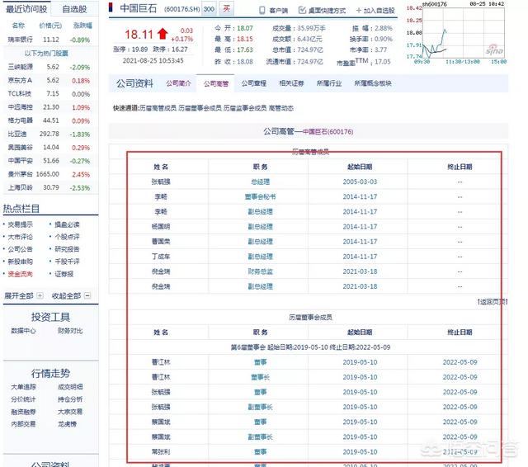Viewport: 528px width, 467px height.
Task: Open 新股申购 under 热点栏目
Action: tap(20, 262)
